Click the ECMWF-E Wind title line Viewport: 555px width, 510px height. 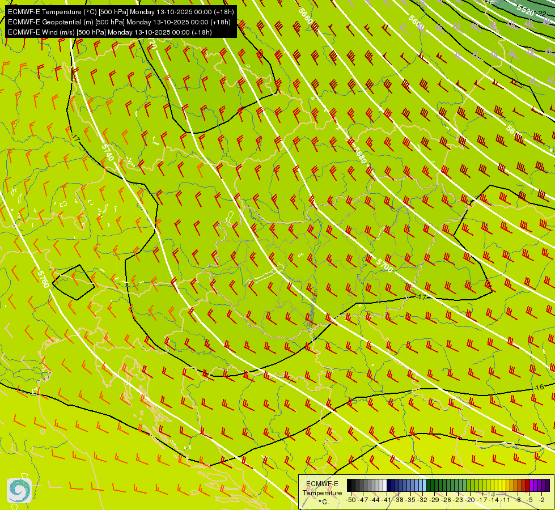pyautogui.click(x=110, y=32)
